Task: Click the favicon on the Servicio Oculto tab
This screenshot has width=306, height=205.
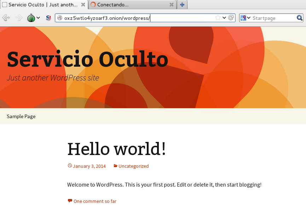Action: pyautogui.click(x=5, y=5)
